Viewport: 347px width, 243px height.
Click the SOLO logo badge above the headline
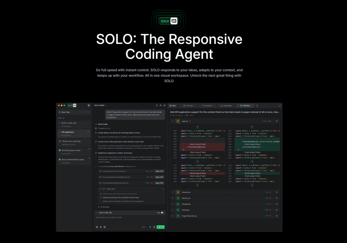169,21
